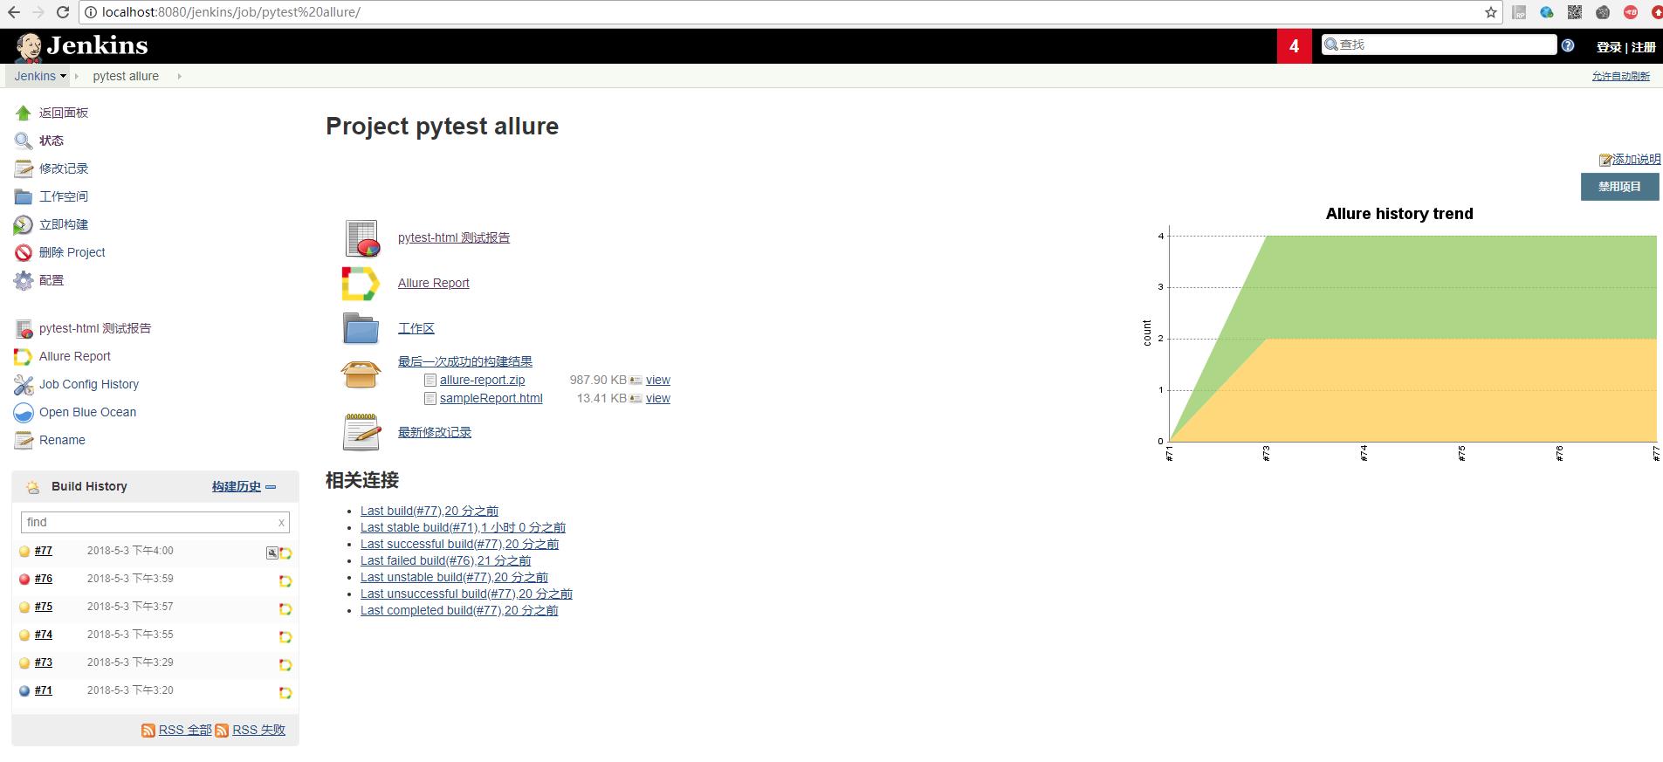
Task: Open the 工作区 workspace link
Action: tap(416, 328)
